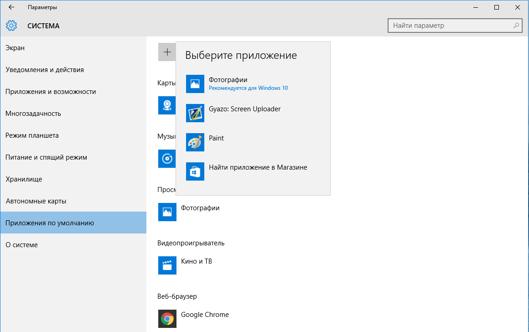The image size is (529, 332).
Task: Click the magnifier icon in search box
Action: click(x=516, y=26)
